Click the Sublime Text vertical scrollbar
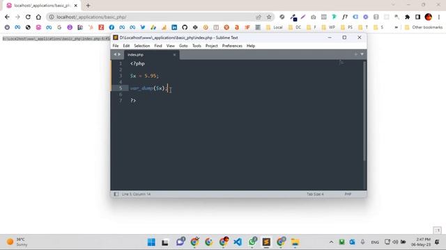446x250 pixels. (364, 111)
